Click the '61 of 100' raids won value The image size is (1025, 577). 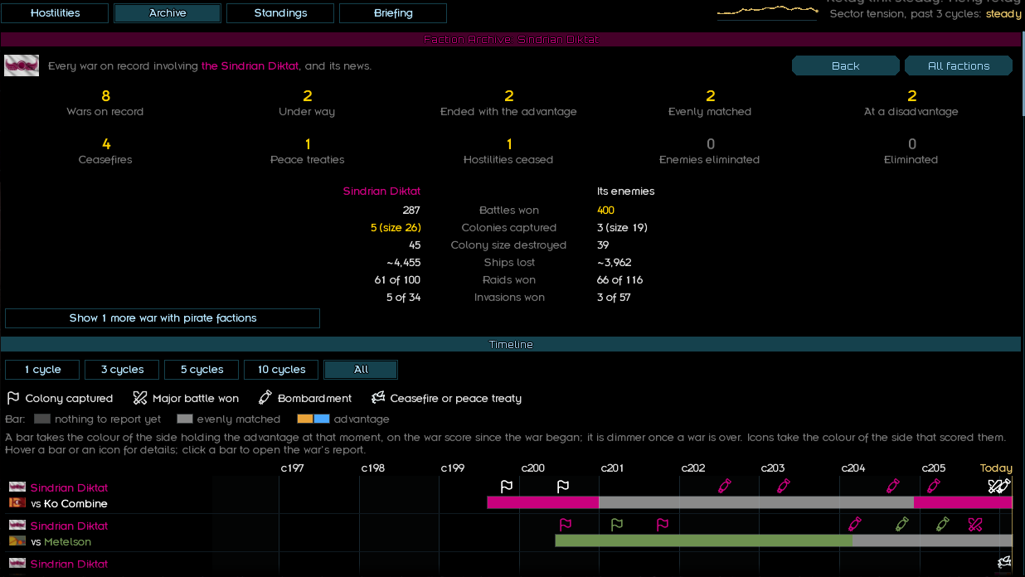point(397,280)
